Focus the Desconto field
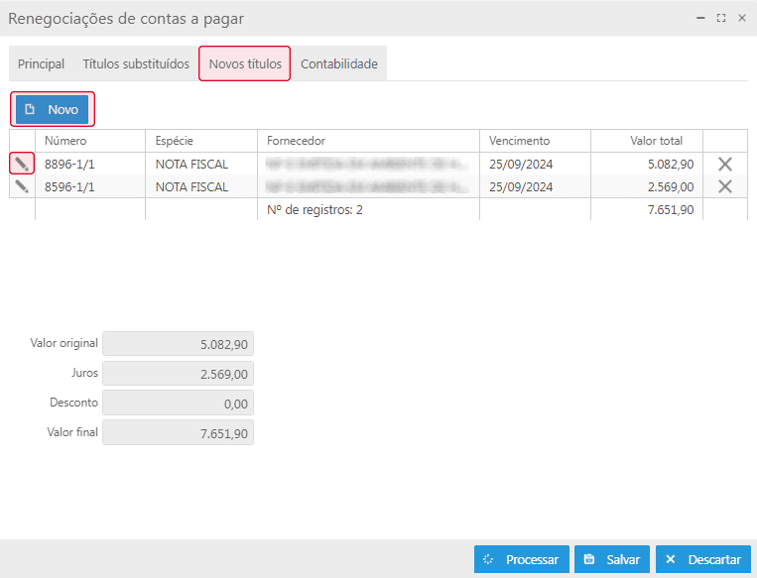The height and width of the screenshot is (578, 757). click(x=179, y=403)
